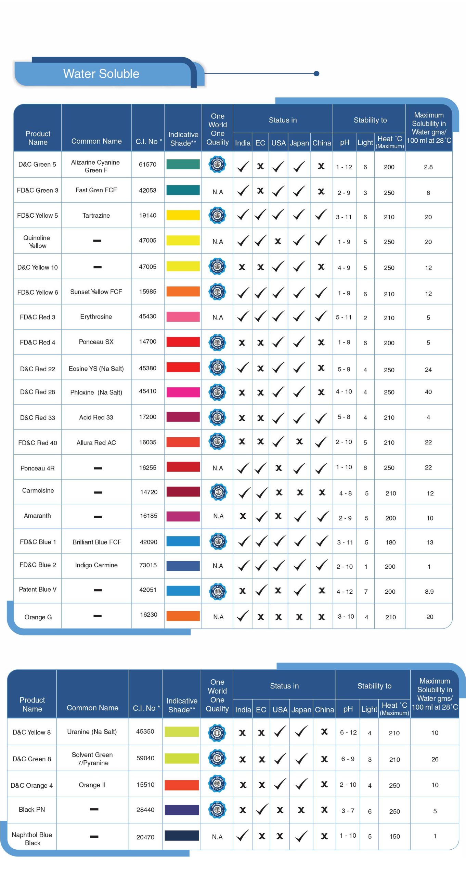Select the quality badge beside Patent Blue V
Screen dimensions: 466x876
(x=217, y=591)
